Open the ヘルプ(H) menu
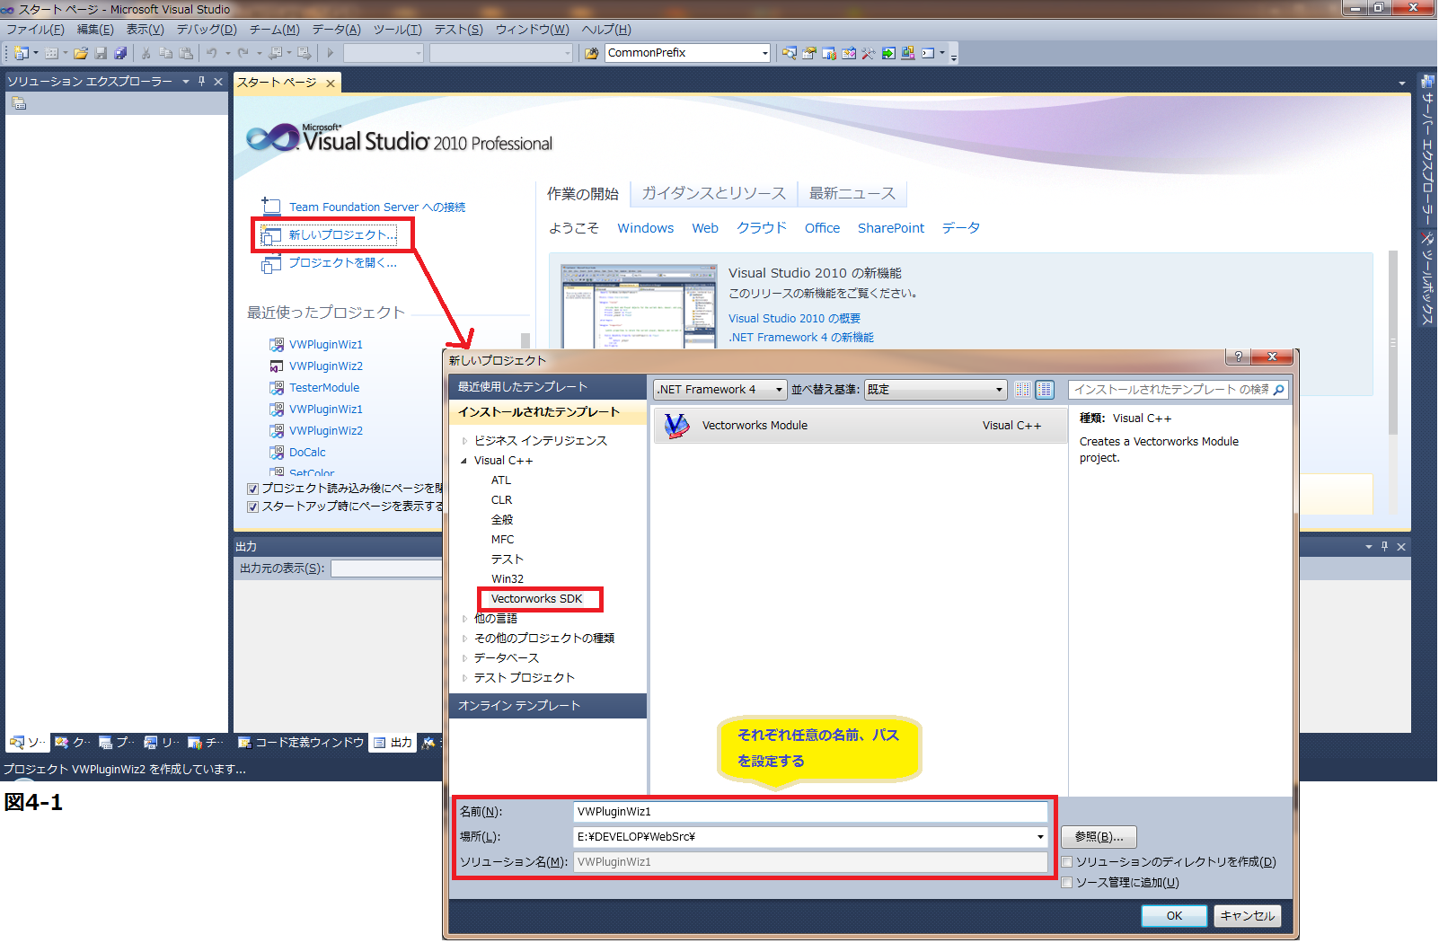The image size is (1439, 943). (606, 30)
